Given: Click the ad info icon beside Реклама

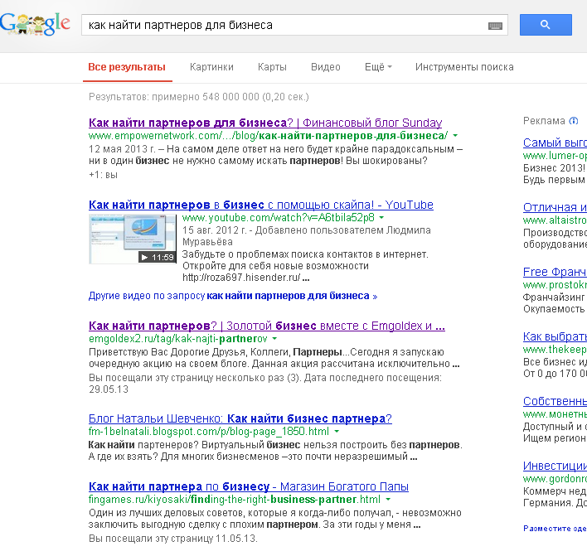Looking at the screenshot, I should 573,121.
